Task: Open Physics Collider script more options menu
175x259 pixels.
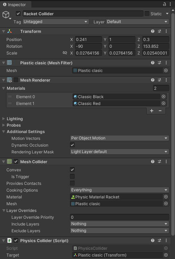Action: (x=166, y=240)
